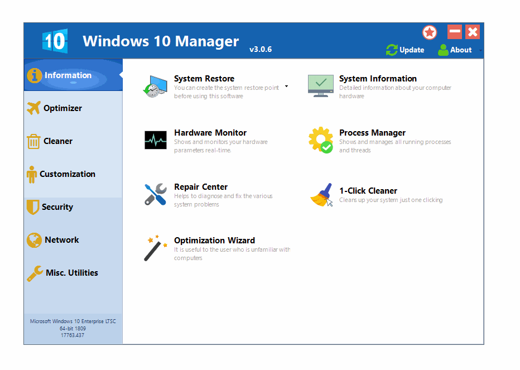The height and width of the screenshot is (370, 520).
Task: Click the v3.0.6 version text
Action: [x=261, y=50]
